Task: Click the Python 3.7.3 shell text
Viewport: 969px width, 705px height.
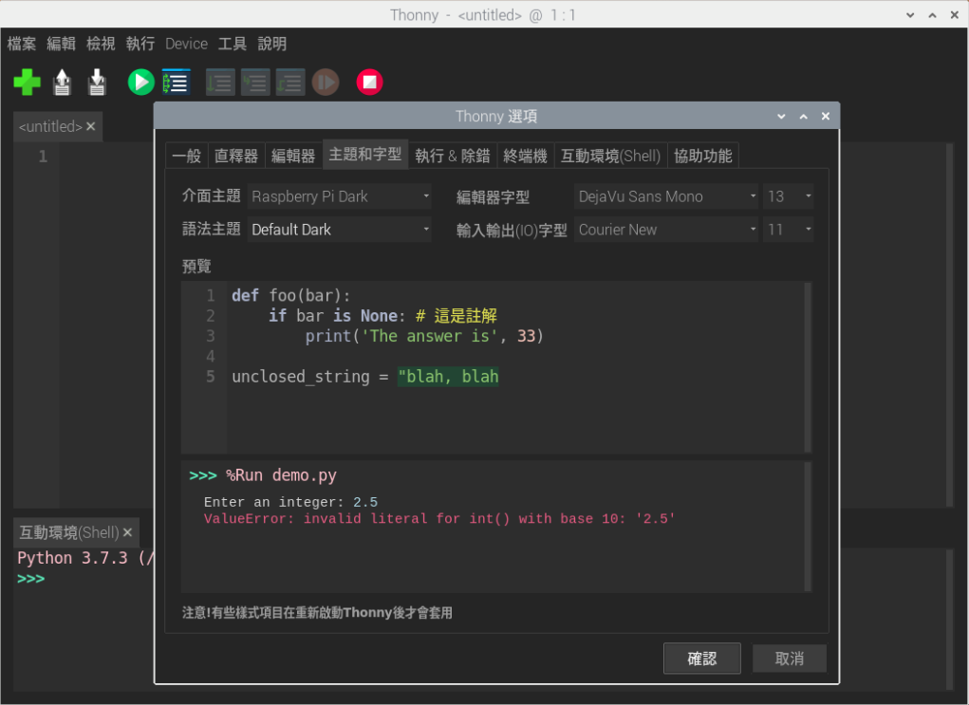Action: pos(85,558)
